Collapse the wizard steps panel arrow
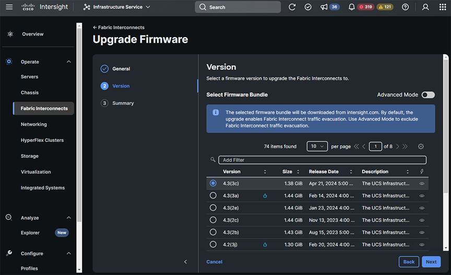 point(185,262)
